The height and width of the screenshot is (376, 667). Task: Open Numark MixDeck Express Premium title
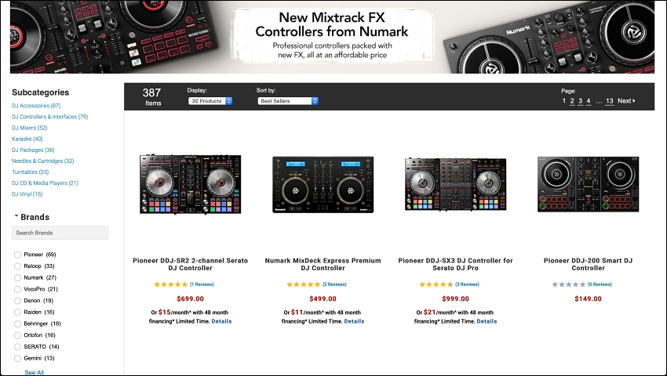point(323,264)
